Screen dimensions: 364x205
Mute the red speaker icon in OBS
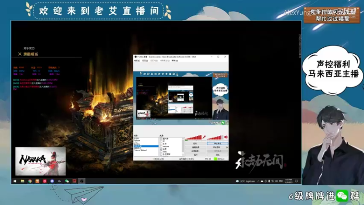click(x=226, y=137)
